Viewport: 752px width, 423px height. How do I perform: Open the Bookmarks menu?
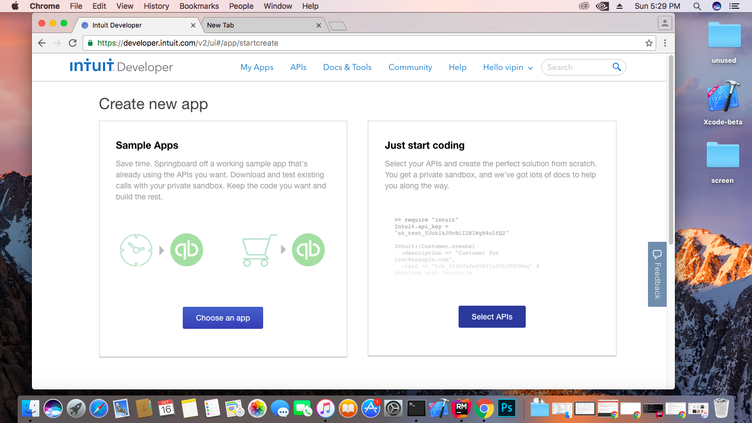tap(199, 6)
